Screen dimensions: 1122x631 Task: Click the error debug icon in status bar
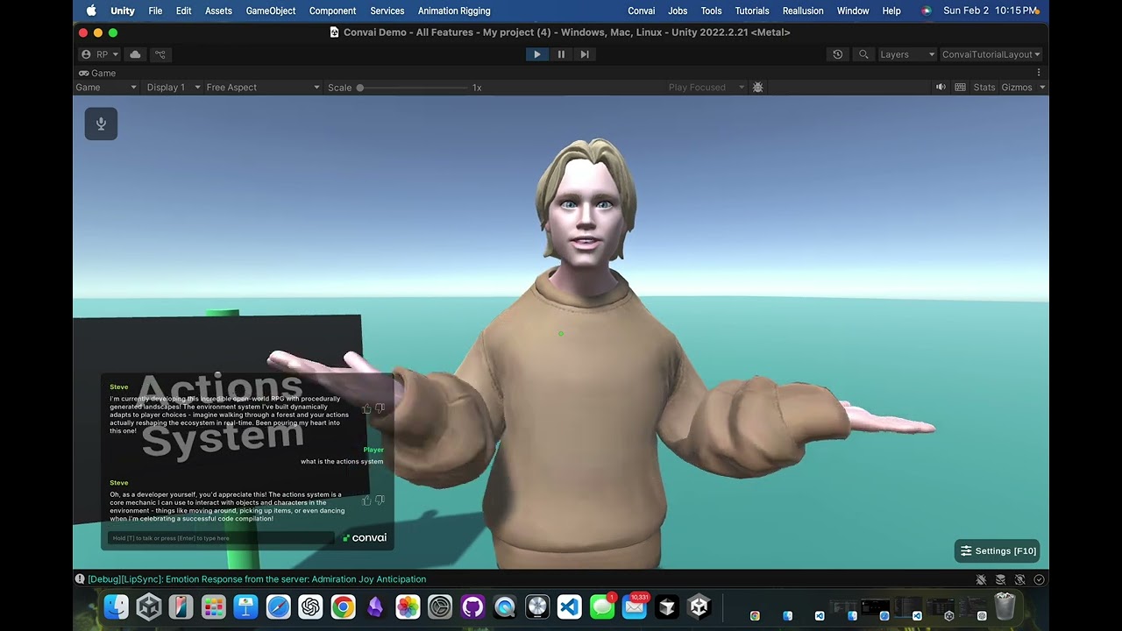[x=80, y=579]
